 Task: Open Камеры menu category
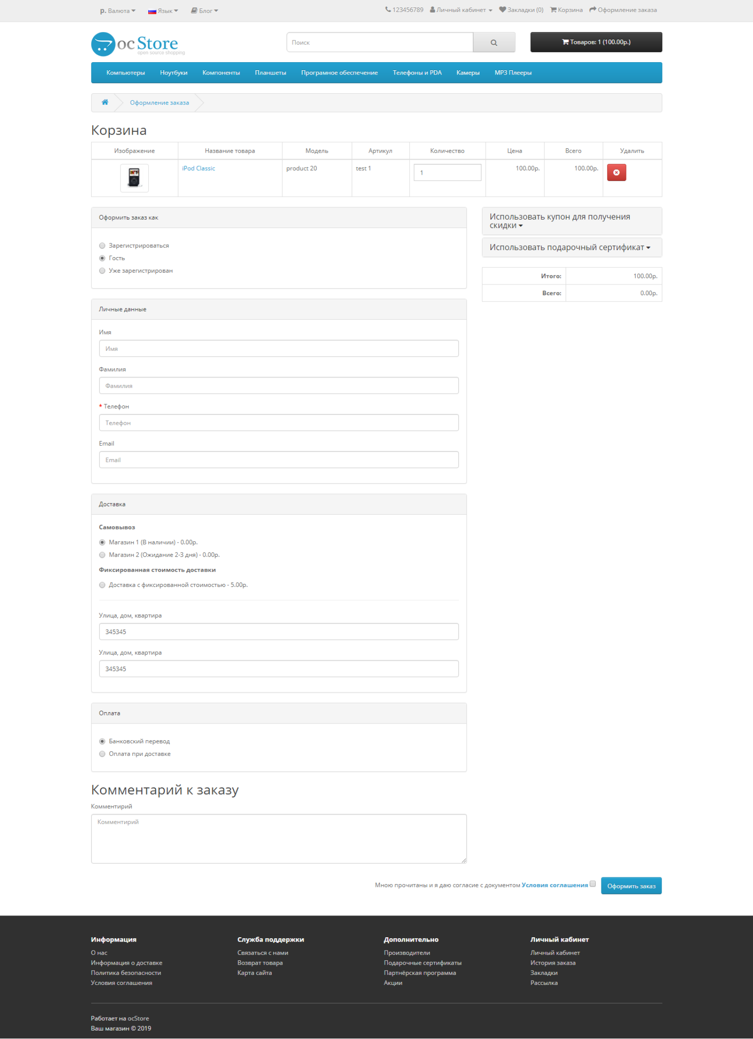[468, 73]
